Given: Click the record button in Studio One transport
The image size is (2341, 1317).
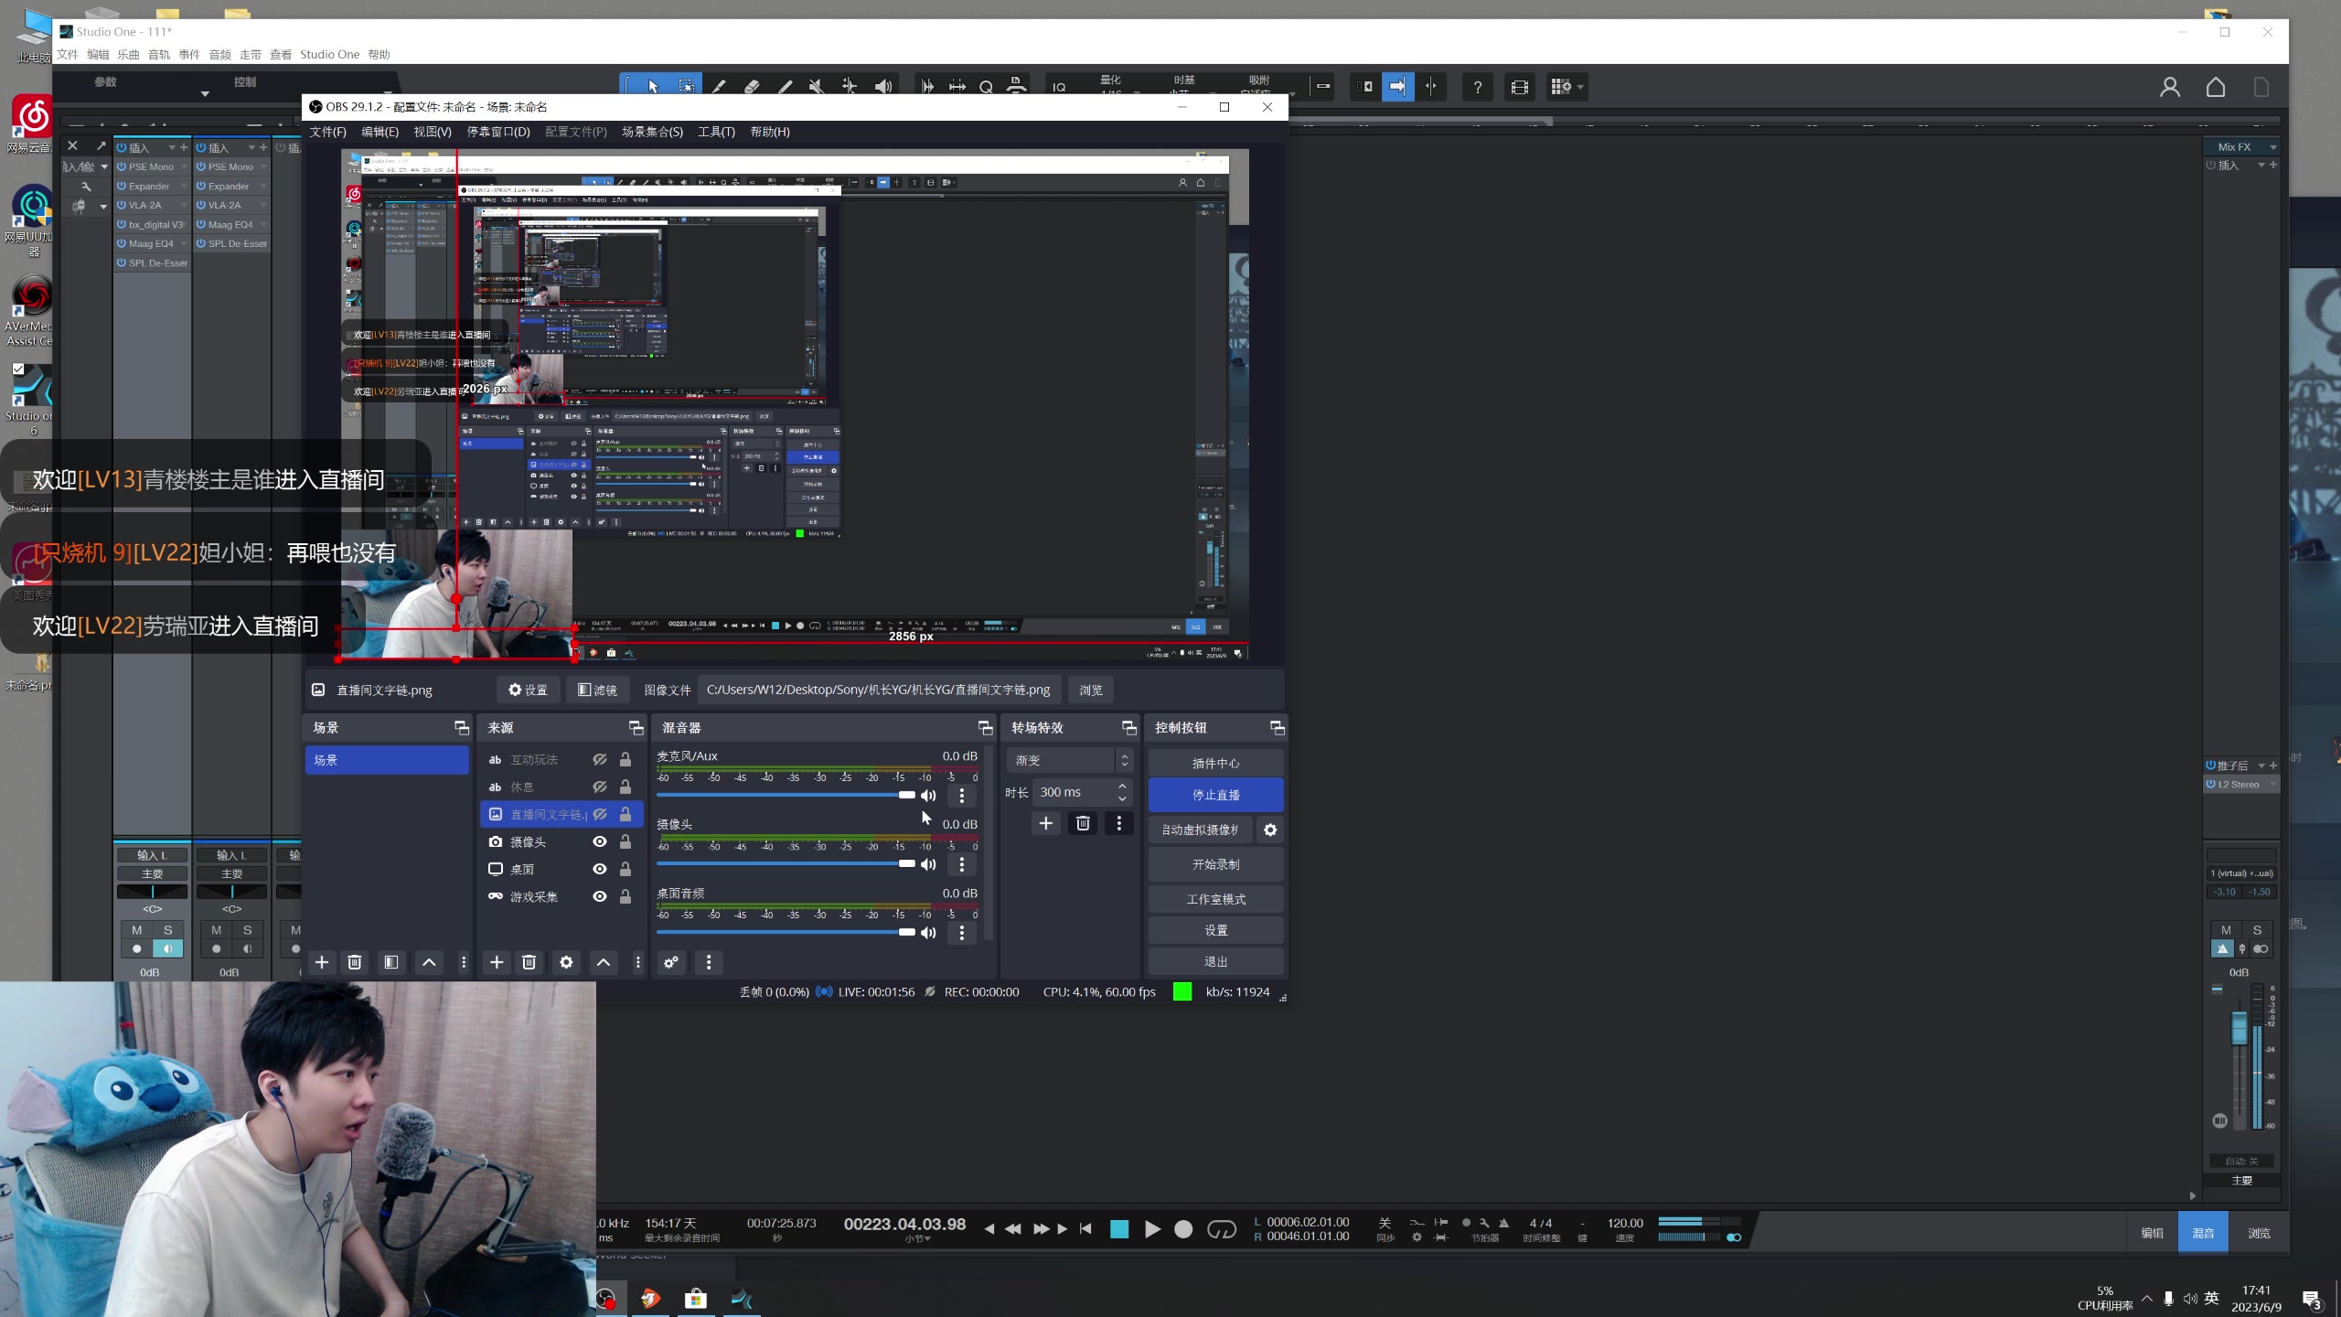Looking at the screenshot, I should pos(1183,1229).
